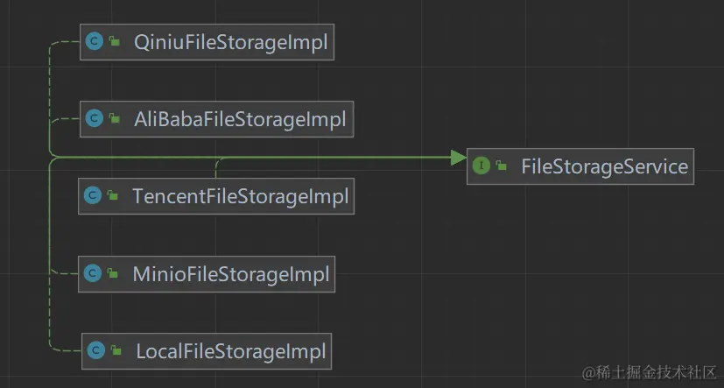
Task: Select the QiniuFileStorageImpl class node
Action: point(221,41)
